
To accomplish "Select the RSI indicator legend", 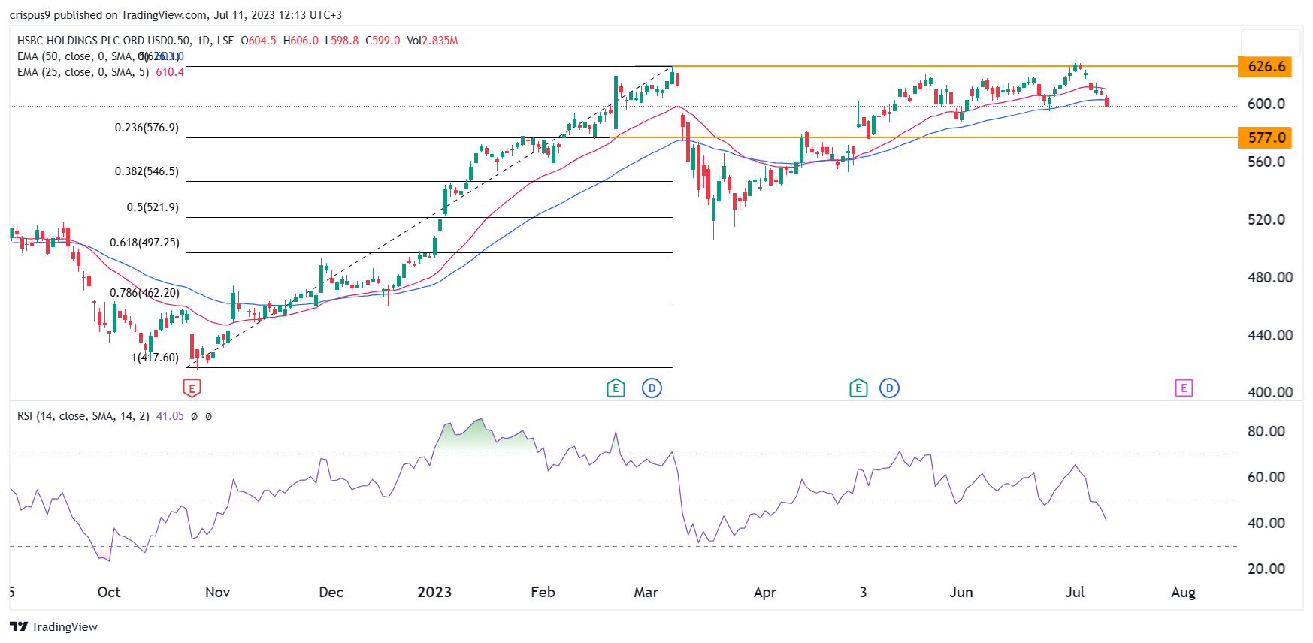I will point(83,416).
